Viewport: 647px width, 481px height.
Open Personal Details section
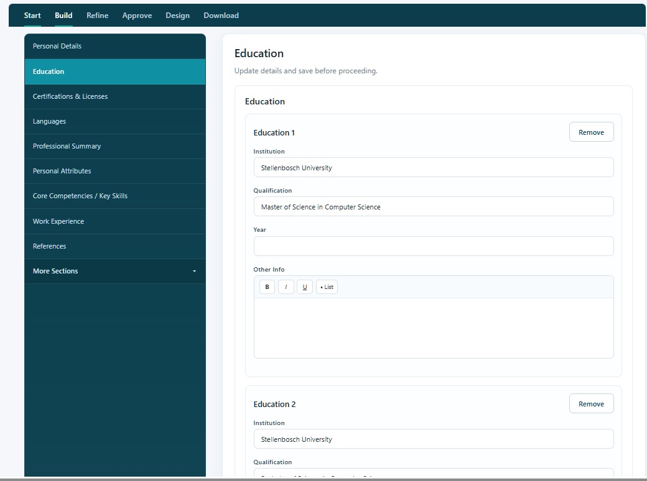114,46
